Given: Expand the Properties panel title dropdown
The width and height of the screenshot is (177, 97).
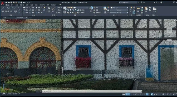Looking at the screenshot, I should pyautogui.click(x=115, y=15).
